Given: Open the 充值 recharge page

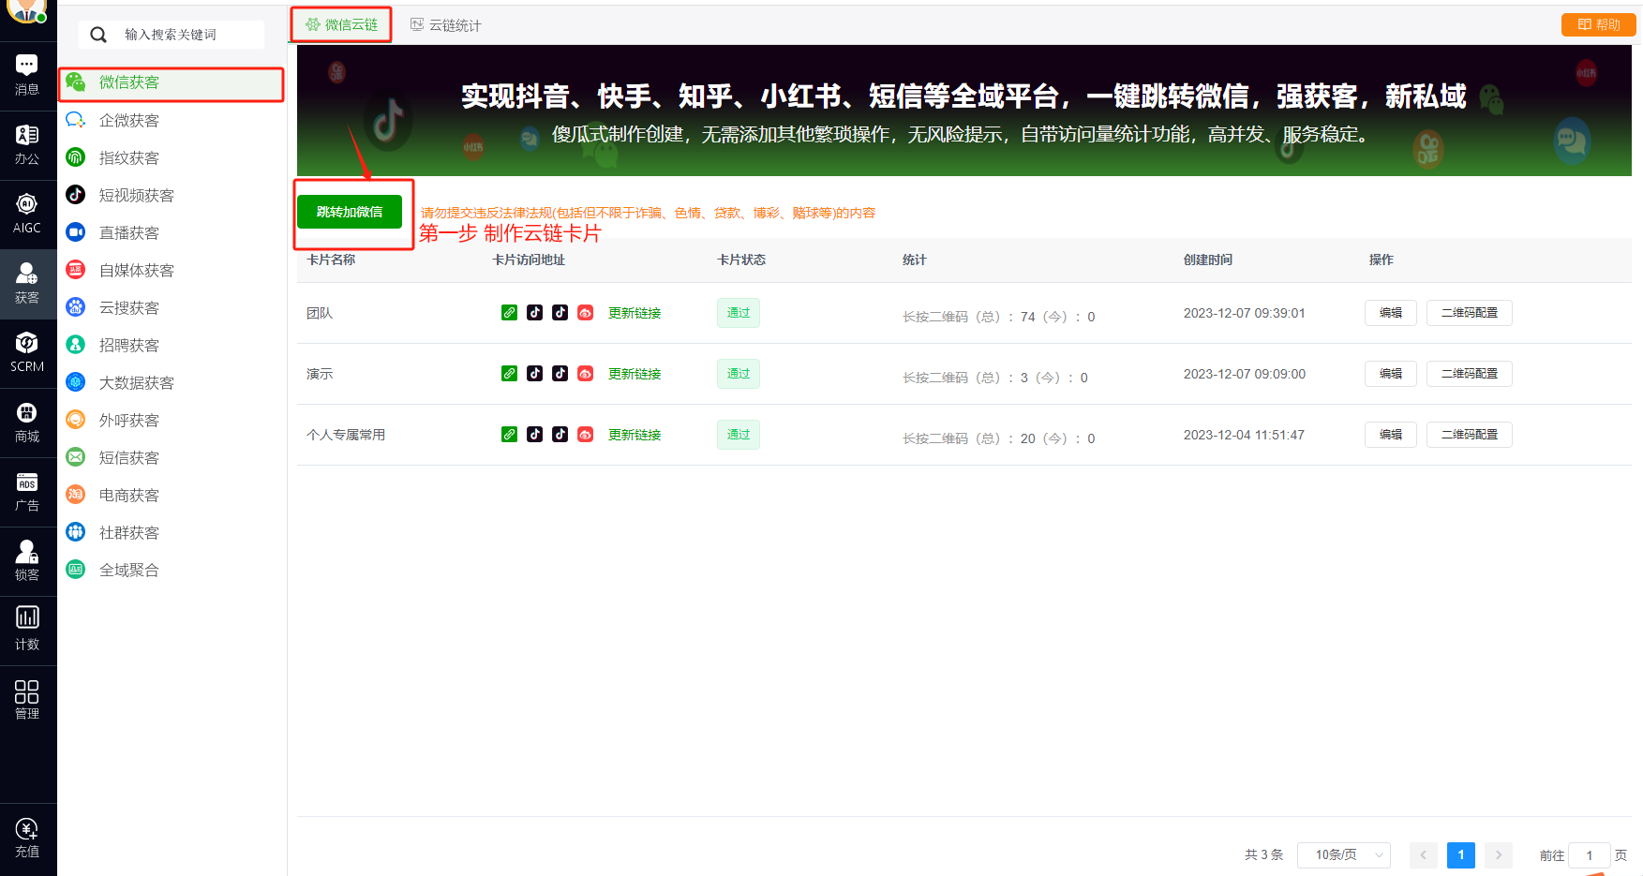Looking at the screenshot, I should (x=27, y=839).
